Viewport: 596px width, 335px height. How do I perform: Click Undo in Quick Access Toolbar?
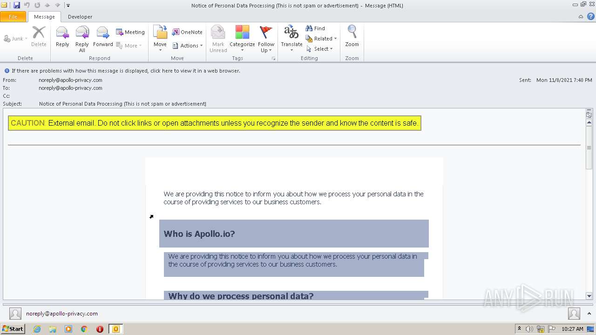(x=27, y=5)
